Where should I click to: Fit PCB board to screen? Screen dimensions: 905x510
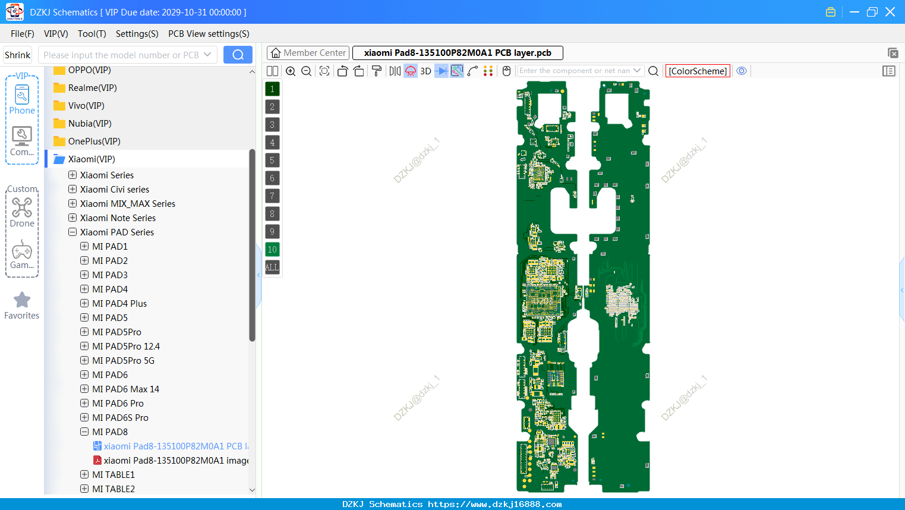coord(324,71)
